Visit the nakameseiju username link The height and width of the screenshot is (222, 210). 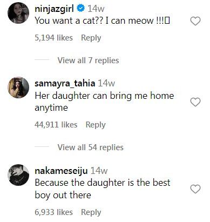(61, 171)
